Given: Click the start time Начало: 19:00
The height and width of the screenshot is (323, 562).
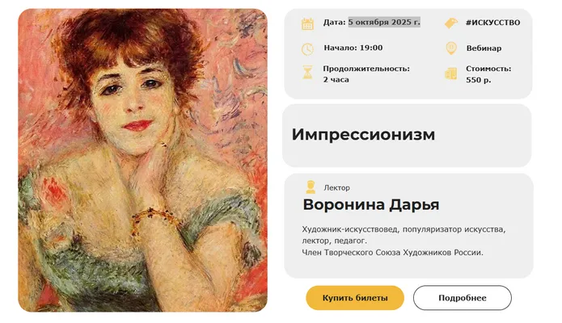Looking at the screenshot, I should pos(353,48).
